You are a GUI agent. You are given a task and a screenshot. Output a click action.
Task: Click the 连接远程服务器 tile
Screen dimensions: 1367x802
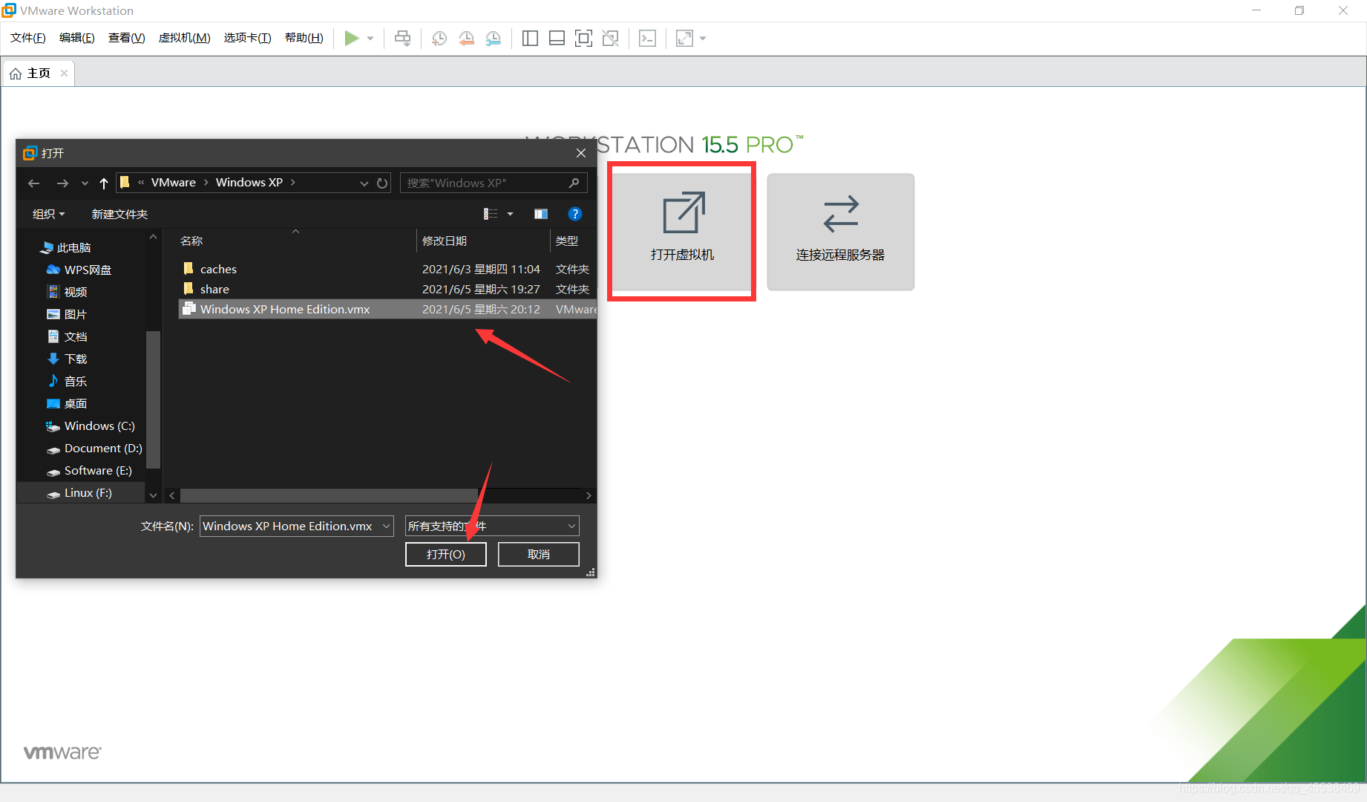[841, 232]
